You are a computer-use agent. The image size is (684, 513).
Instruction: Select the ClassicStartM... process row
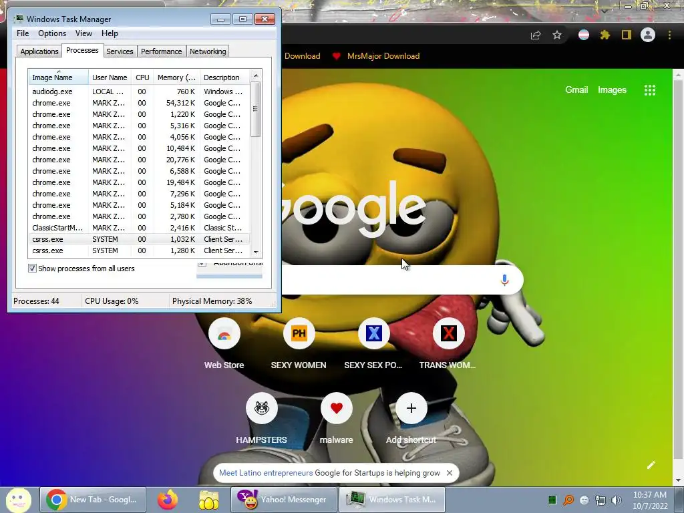[x=140, y=228]
